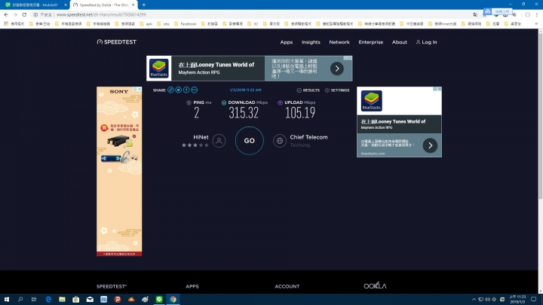The width and height of the screenshot is (543, 305).
Task: Open the Windows Start menu
Action: 7,300
